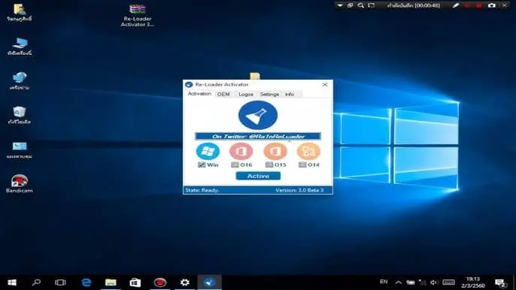This screenshot has width=516, height=290.
Task: Open Microsoft Store from taskbar
Action: tap(135, 282)
